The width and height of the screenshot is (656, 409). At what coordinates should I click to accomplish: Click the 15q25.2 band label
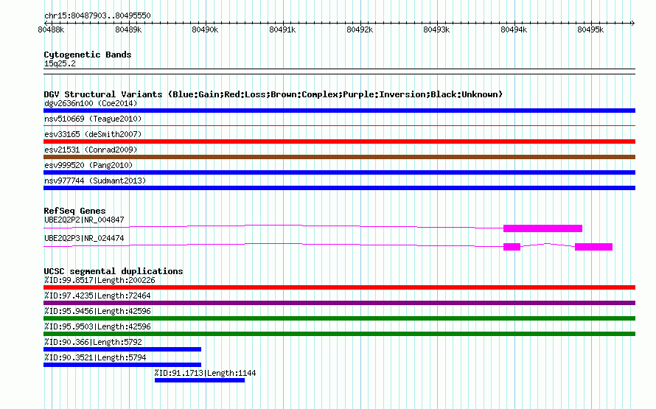[60, 63]
